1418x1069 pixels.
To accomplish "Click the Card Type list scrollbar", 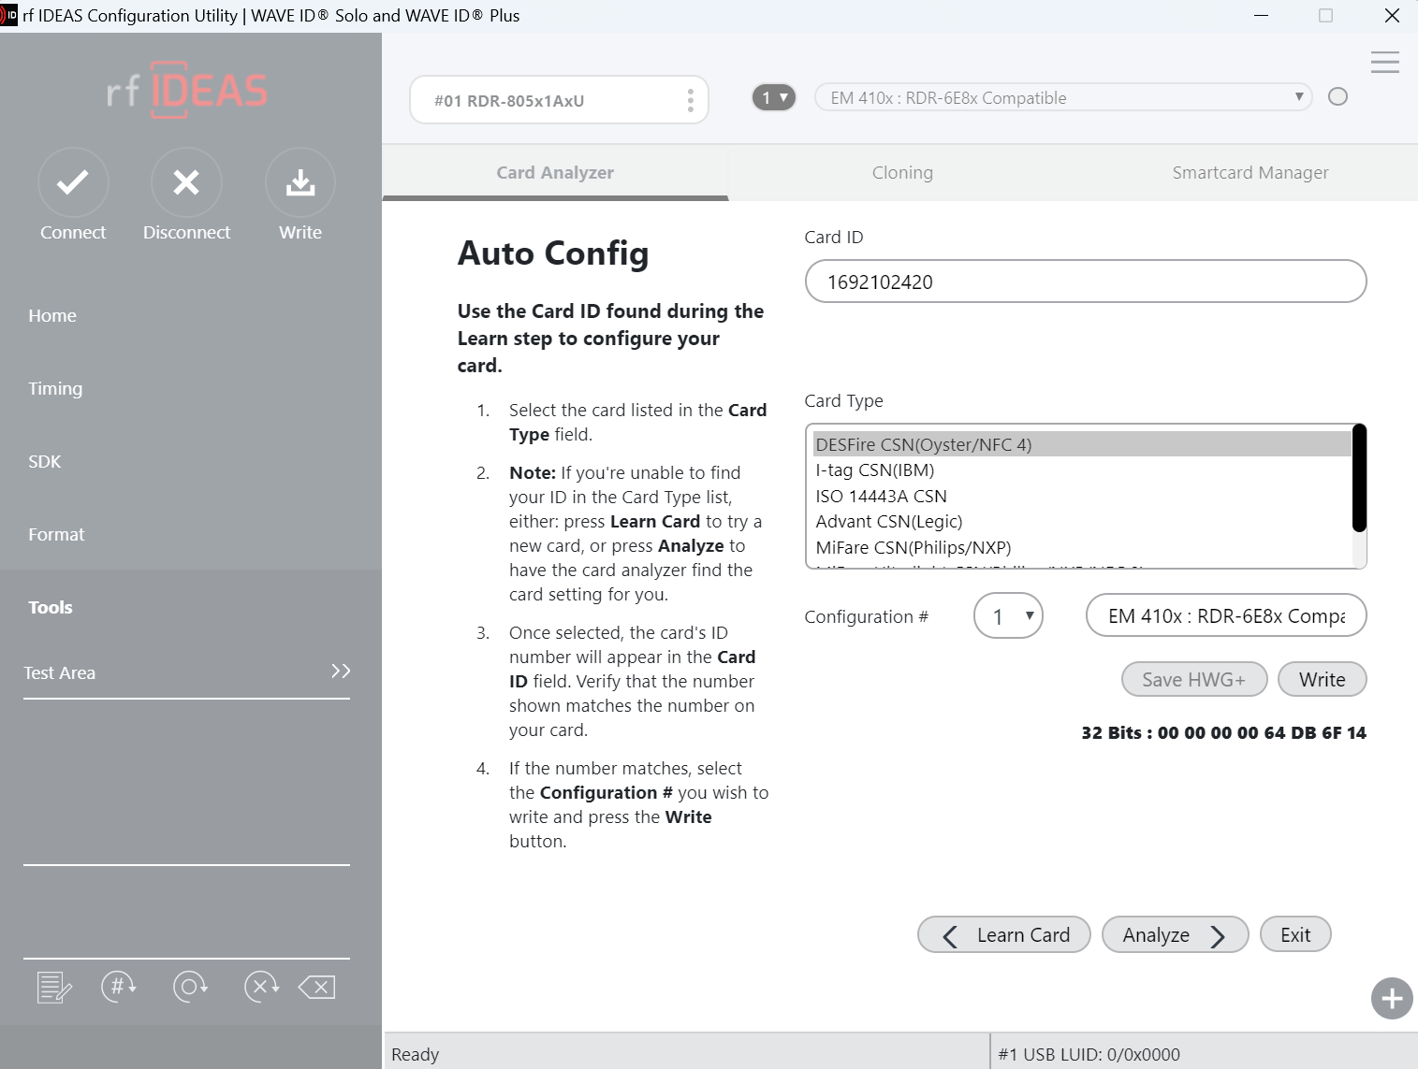I will [x=1359, y=479].
